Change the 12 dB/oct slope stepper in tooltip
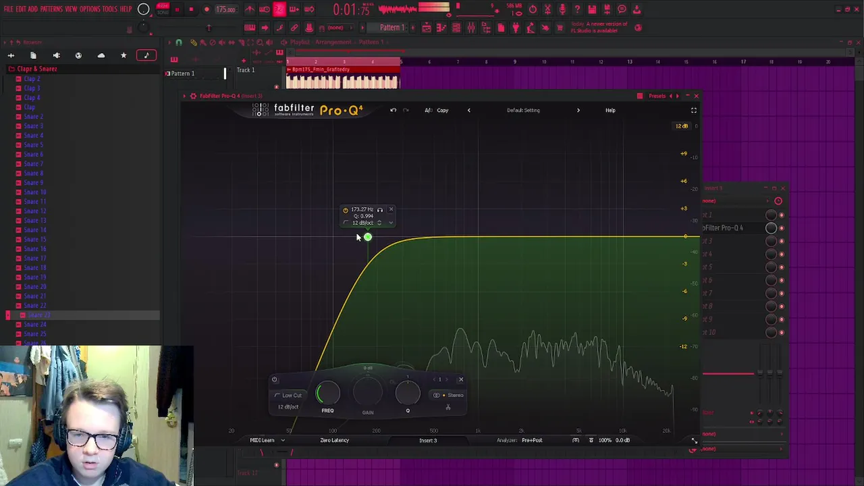Screen dimensions: 864x486 (379, 223)
